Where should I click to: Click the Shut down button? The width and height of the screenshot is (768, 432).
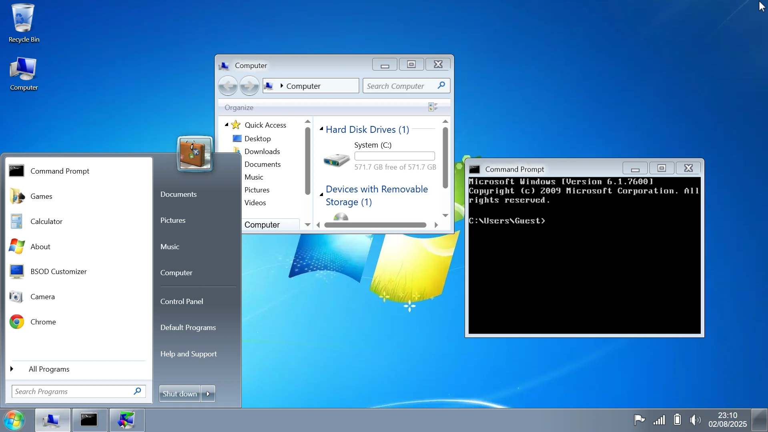[x=180, y=394]
